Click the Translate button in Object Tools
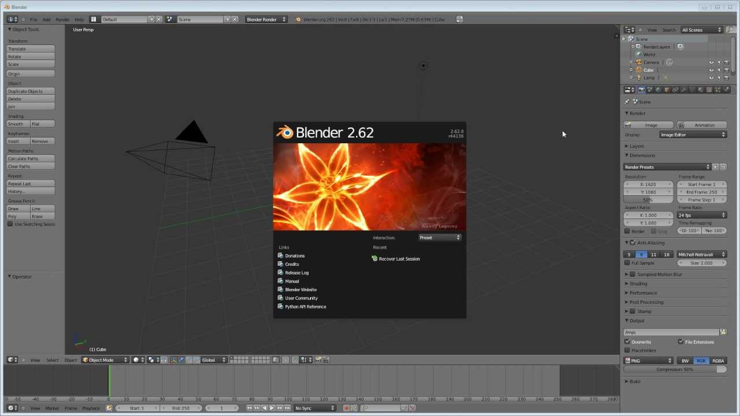740x416 pixels. pos(31,49)
